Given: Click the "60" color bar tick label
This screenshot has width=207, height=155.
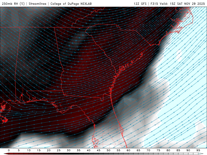Looking at the screenshot, I should coord(128,150).
